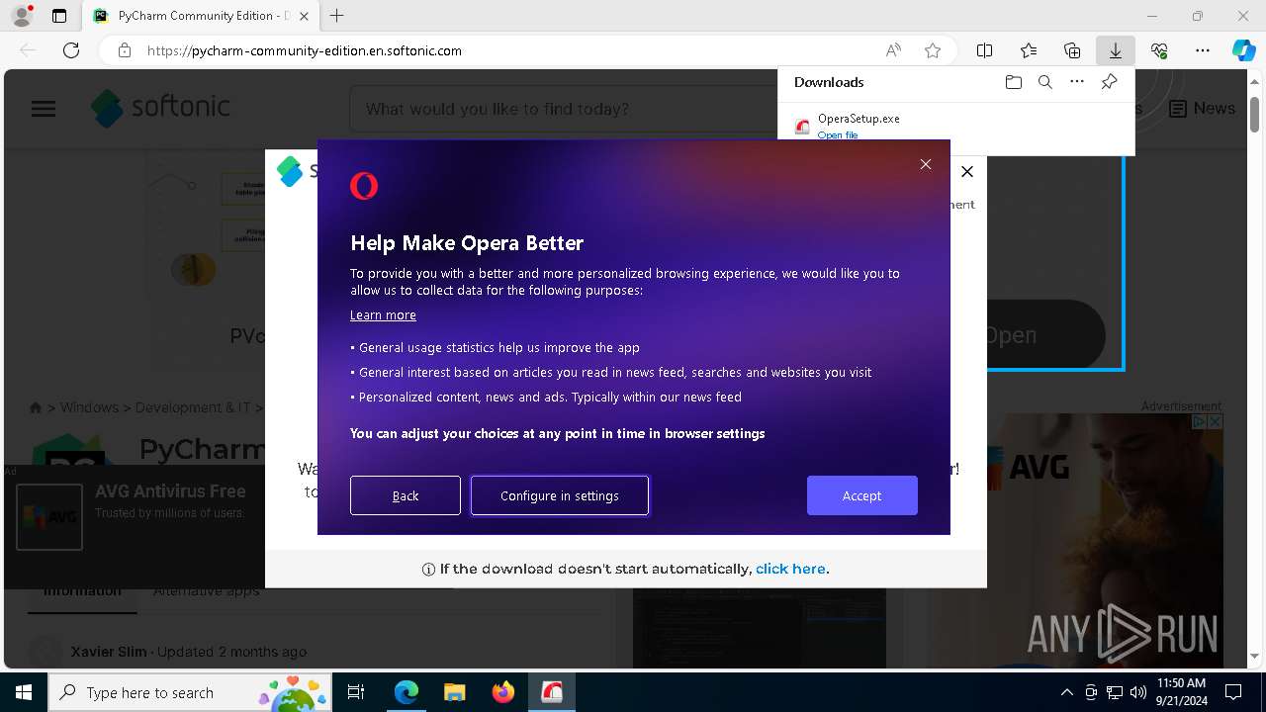Open Edge Settings and more menu
Screen dimensions: 1266x712
[1203, 50]
